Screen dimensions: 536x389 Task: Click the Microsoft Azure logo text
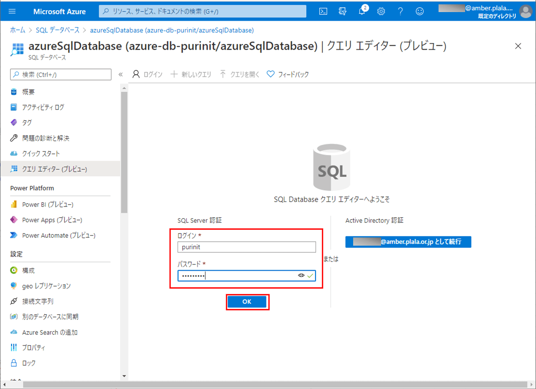click(x=59, y=11)
